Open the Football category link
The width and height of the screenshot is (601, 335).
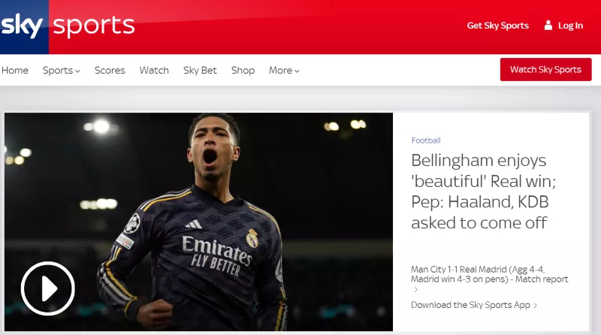click(x=426, y=140)
